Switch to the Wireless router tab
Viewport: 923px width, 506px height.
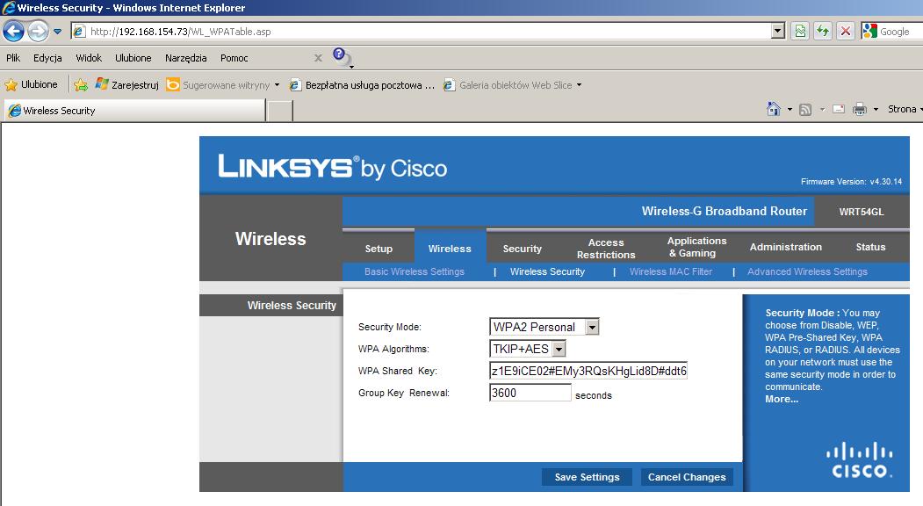(x=450, y=246)
